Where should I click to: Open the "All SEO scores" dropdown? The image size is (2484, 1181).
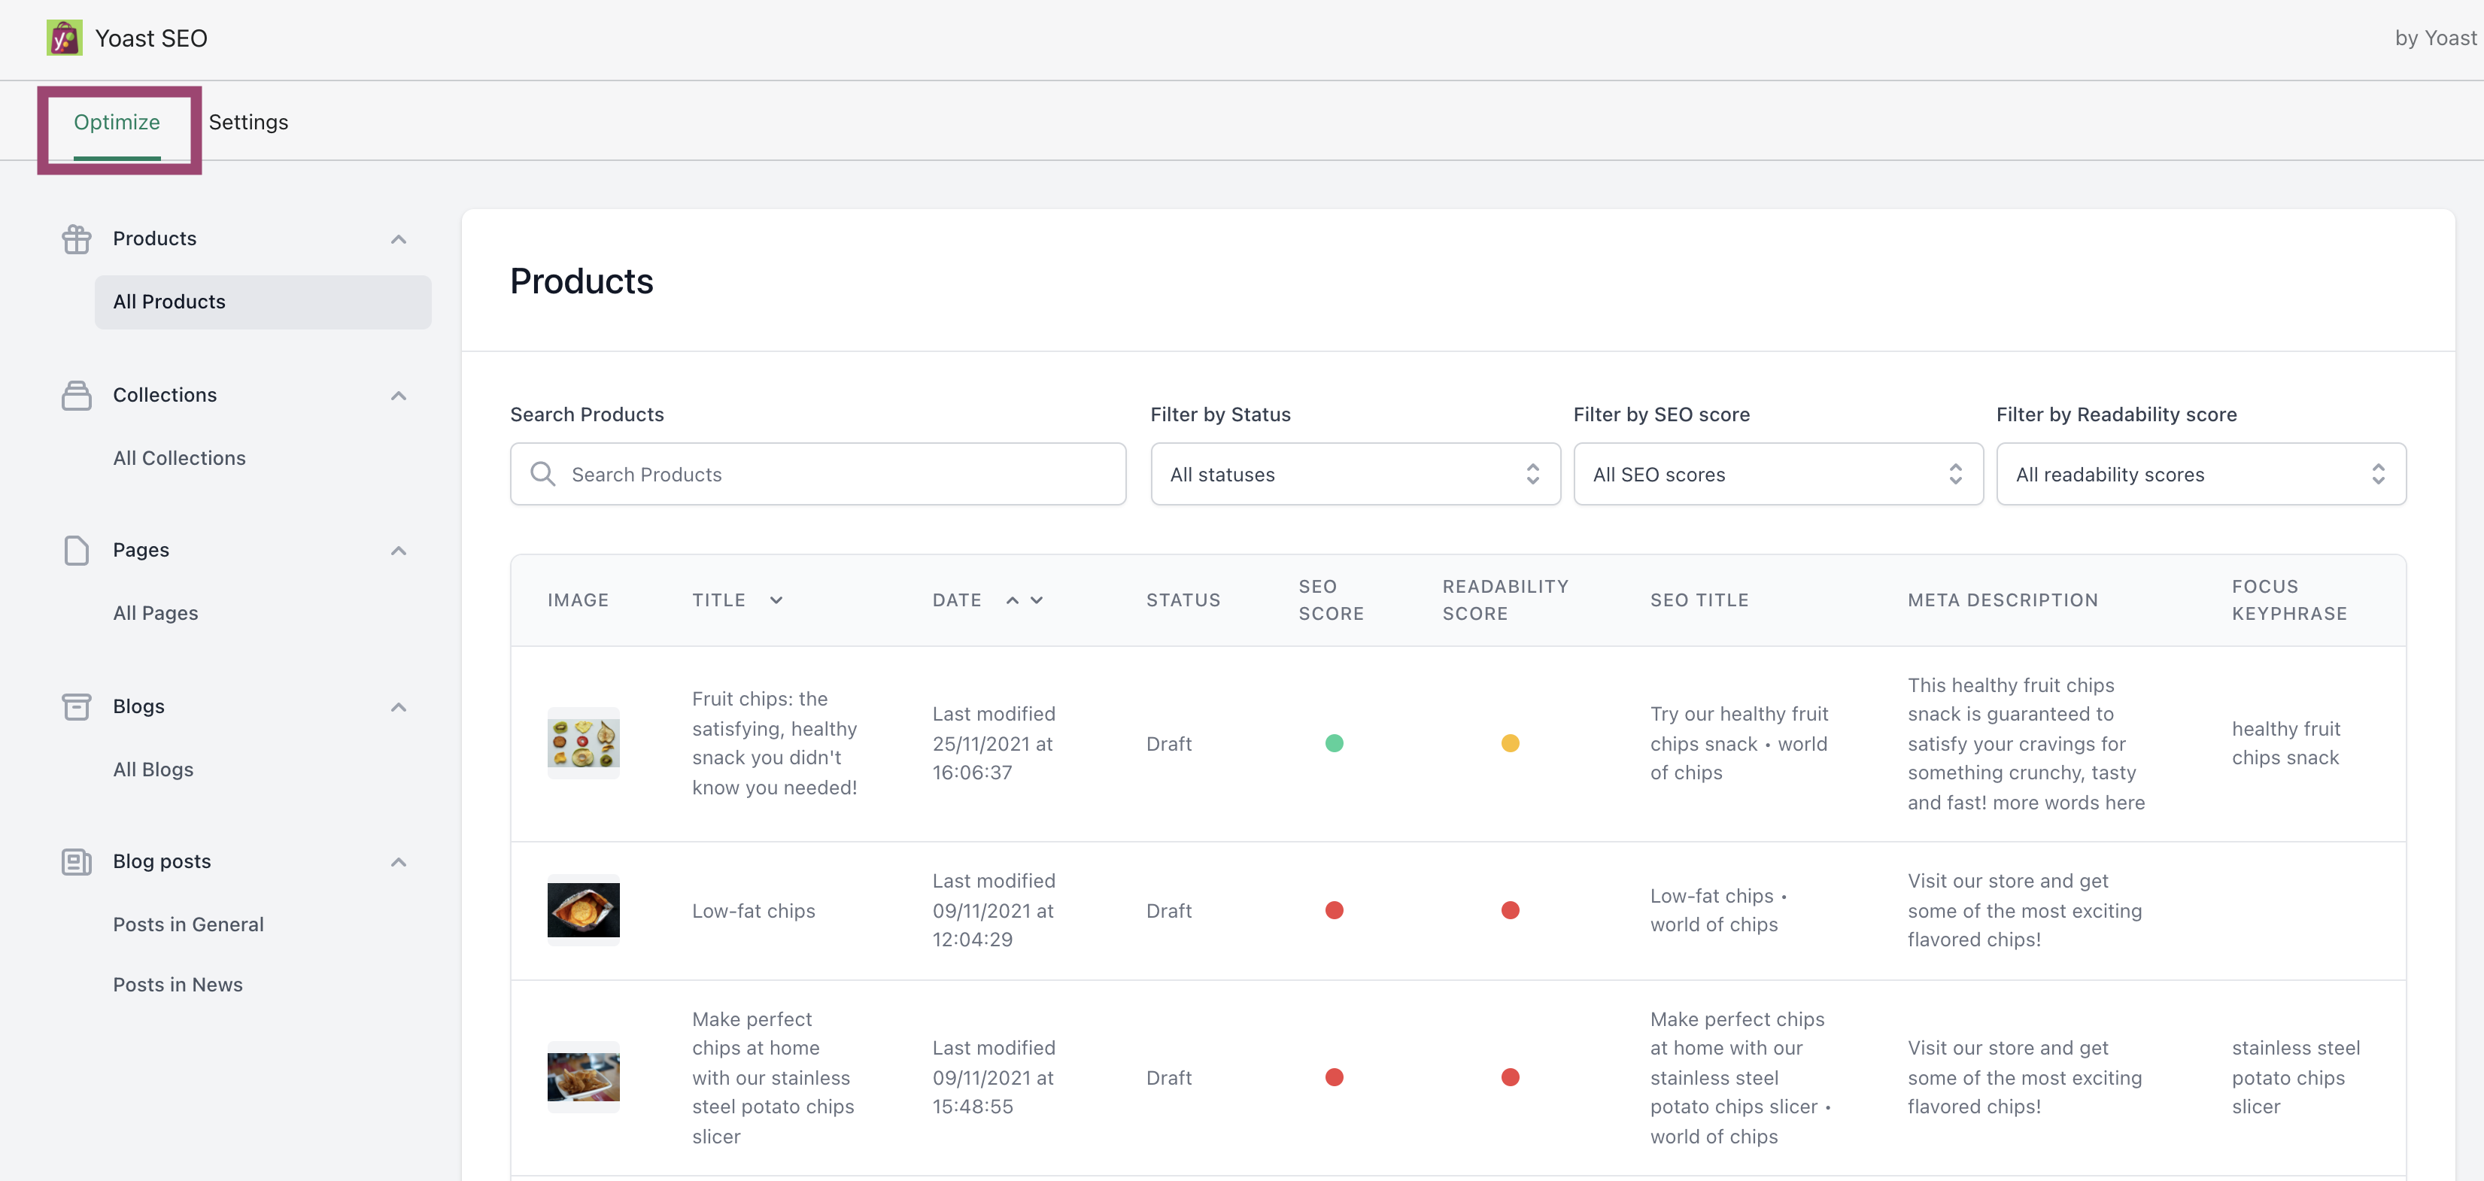point(1777,473)
